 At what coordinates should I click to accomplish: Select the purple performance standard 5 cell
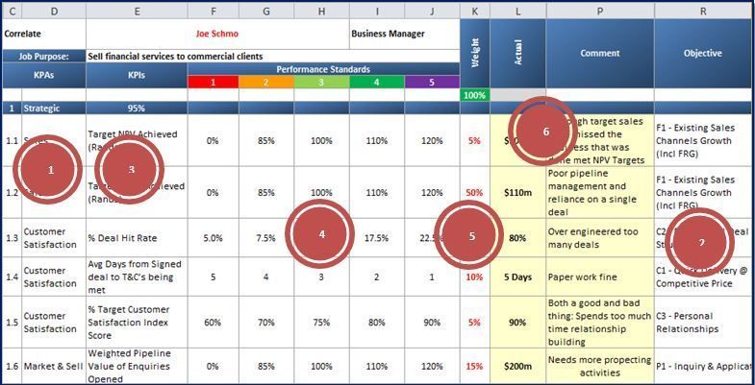(432, 83)
